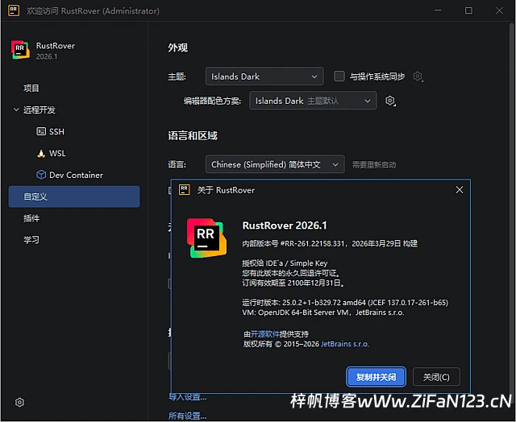Click the 复制并关闭 button
The height and width of the screenshot is (422, 516).
[376, 376]
